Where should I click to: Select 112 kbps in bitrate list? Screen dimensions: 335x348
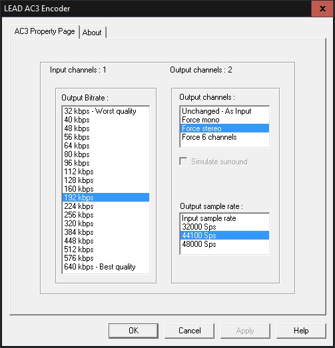pyautogui.click(x=106, y=172)
